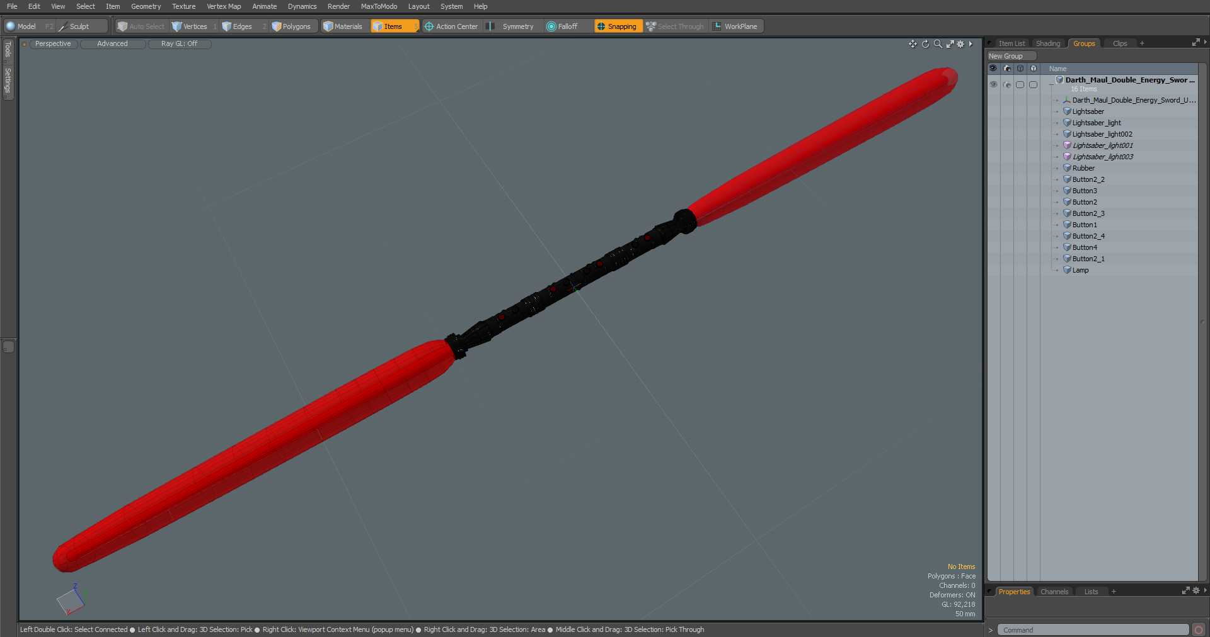Click the viewport pan/move icon
The image size is (1210, 637).
[x=913, y=44]
